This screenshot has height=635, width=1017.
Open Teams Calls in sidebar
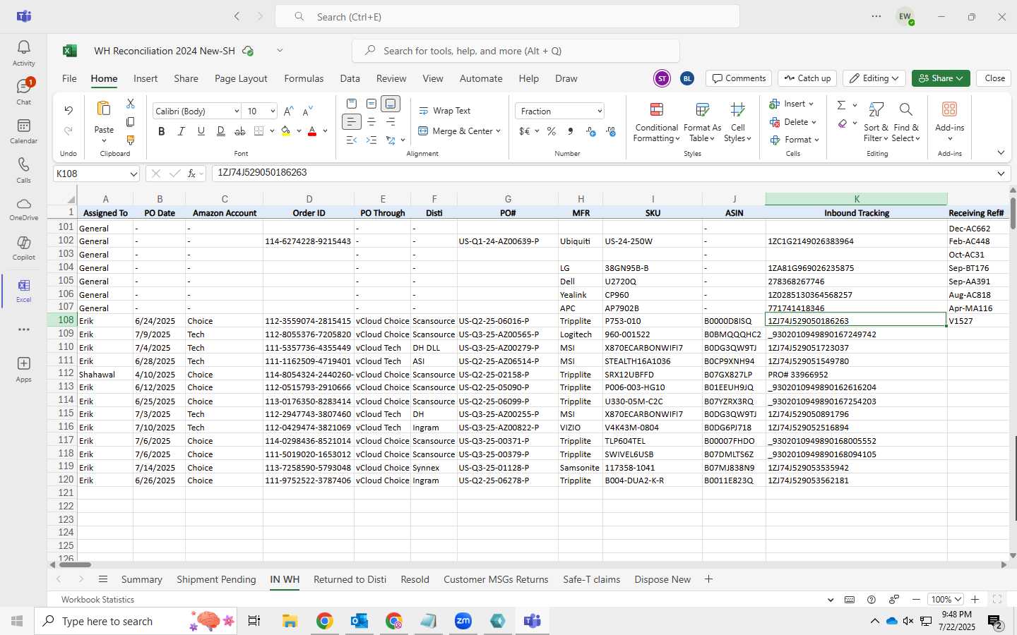pos(23,170)
